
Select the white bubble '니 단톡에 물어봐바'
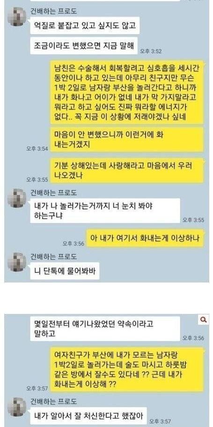coord(65,271)
